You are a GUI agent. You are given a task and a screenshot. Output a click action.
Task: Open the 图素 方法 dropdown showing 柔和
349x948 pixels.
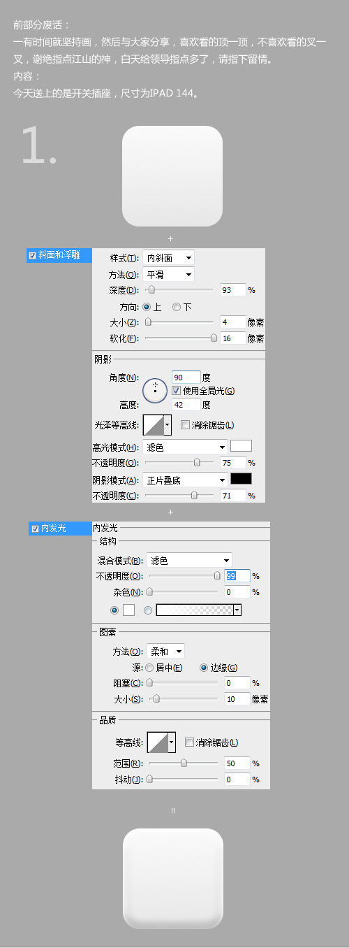click(x=165, y=651)
